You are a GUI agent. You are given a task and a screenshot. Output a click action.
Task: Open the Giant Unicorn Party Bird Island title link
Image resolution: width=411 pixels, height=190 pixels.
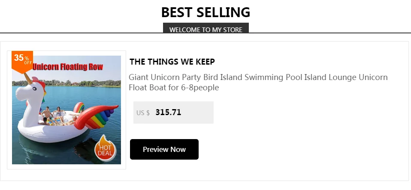pos(258,77)
